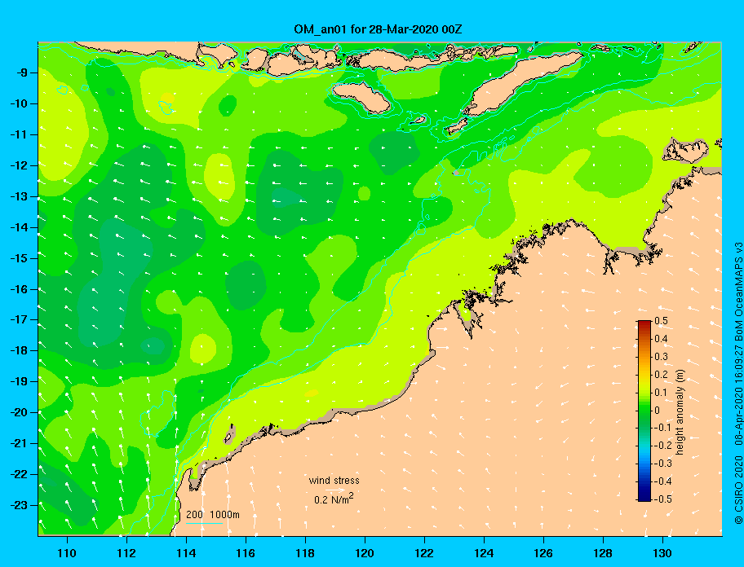This screenshot has height=567, width=744.
Task: Click longitude label 124 on bottom axis
Action: point(484,553)
